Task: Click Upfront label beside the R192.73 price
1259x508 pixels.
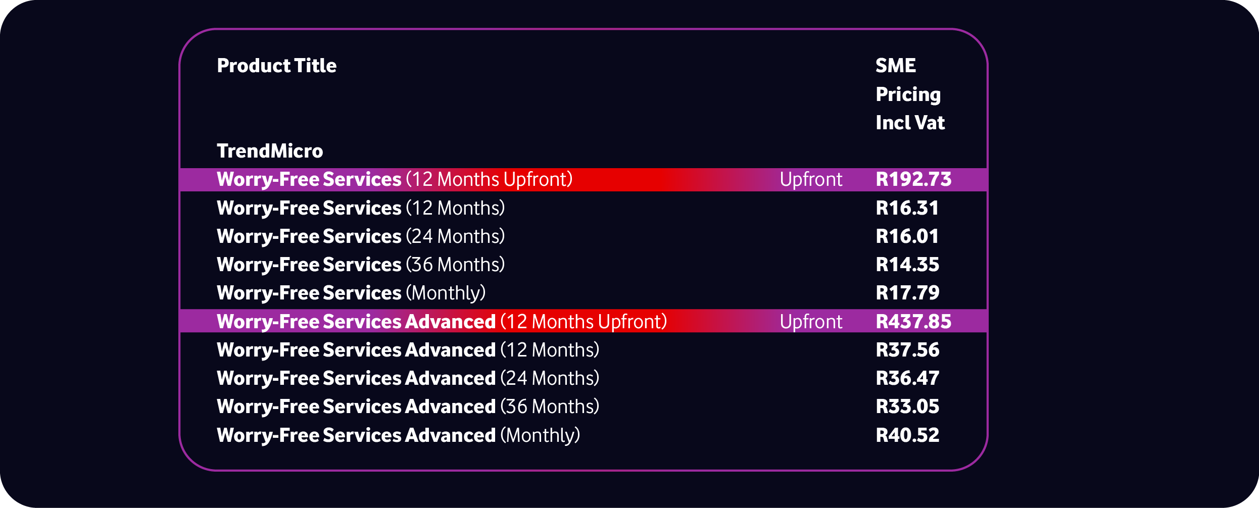Action: (x=811, y=179)
